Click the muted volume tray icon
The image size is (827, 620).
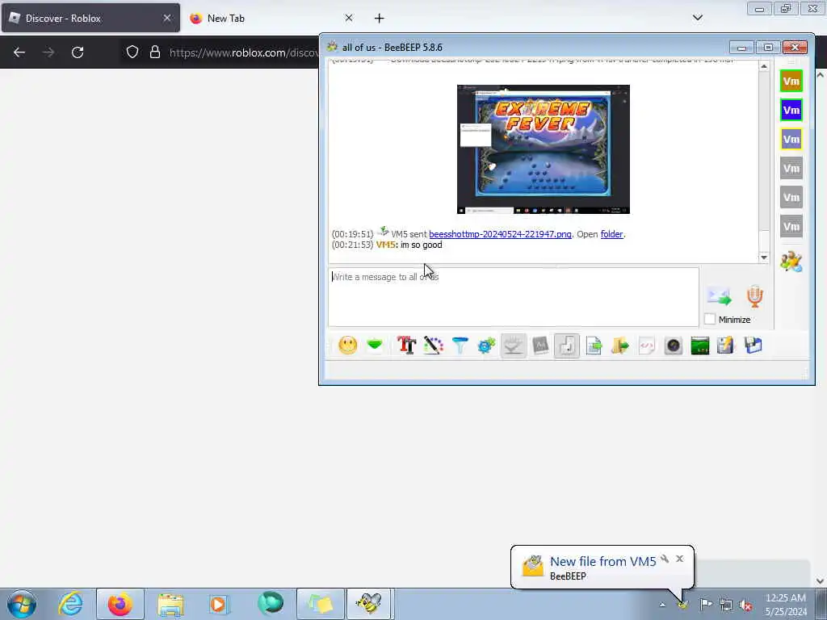tap(745, 605)
